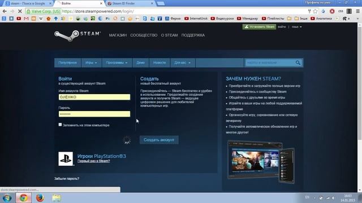This screenshot has width=362, height=203.
Task: Click the magnifier search icon in store search
Action: pyautogui.click(x=298, y=63)
